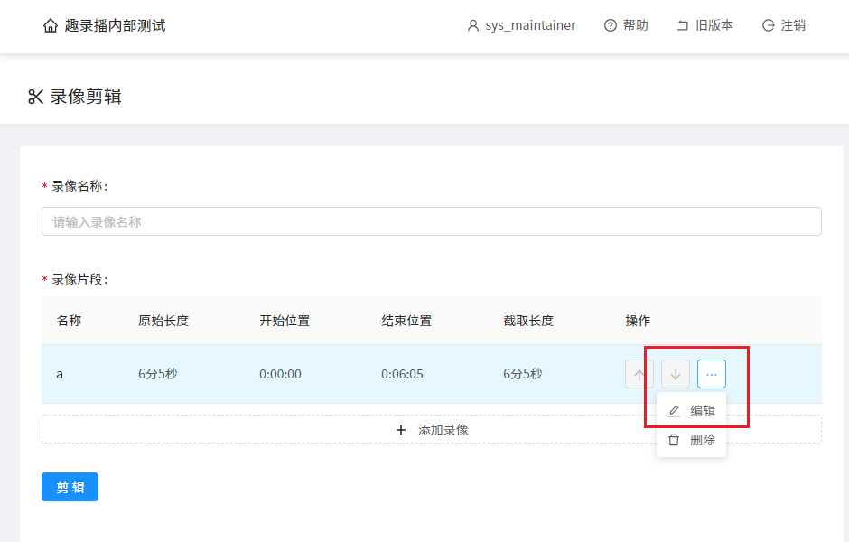
Task: Click the 0:00:00 start position value
Action: click(x=280, y=374)
